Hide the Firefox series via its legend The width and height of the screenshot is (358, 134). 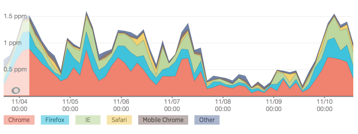point(55,120)
